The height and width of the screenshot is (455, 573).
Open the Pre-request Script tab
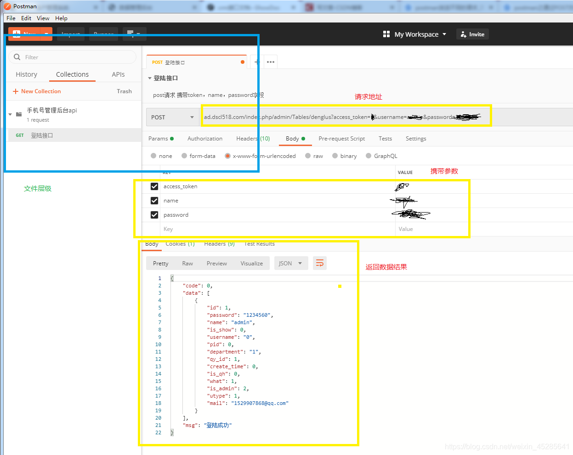coord(342,138)
